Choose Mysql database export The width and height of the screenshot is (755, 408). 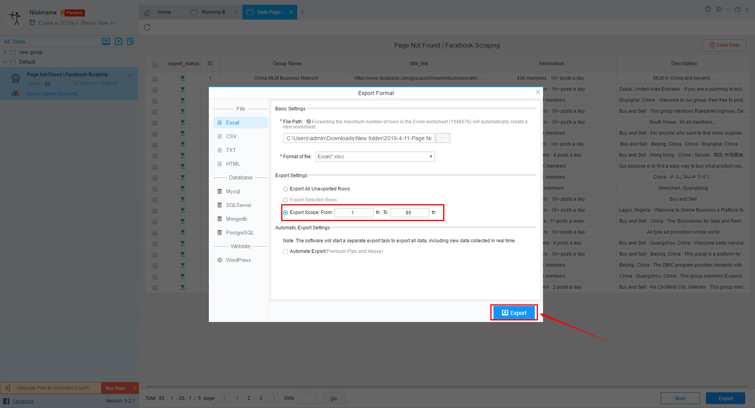(x=241, y=191)
